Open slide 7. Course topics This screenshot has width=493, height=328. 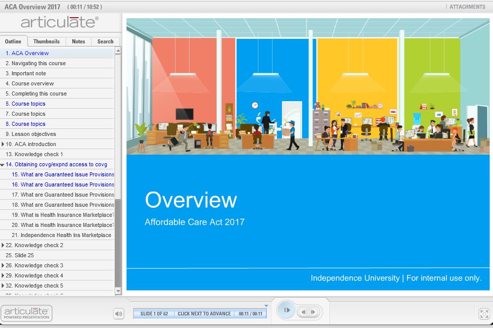click(57, 114)
